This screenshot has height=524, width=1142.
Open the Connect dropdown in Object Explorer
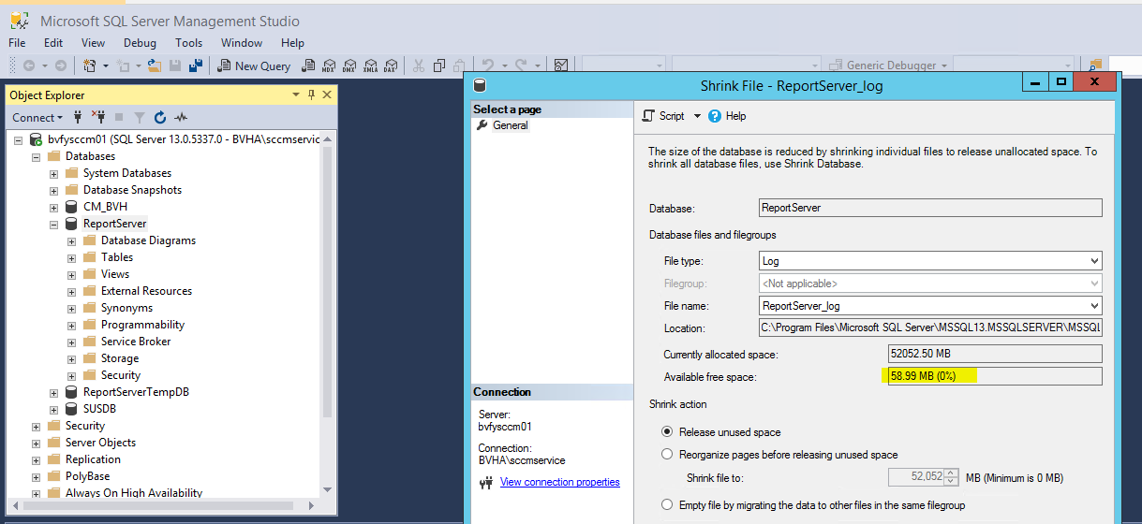coord(37,117)
